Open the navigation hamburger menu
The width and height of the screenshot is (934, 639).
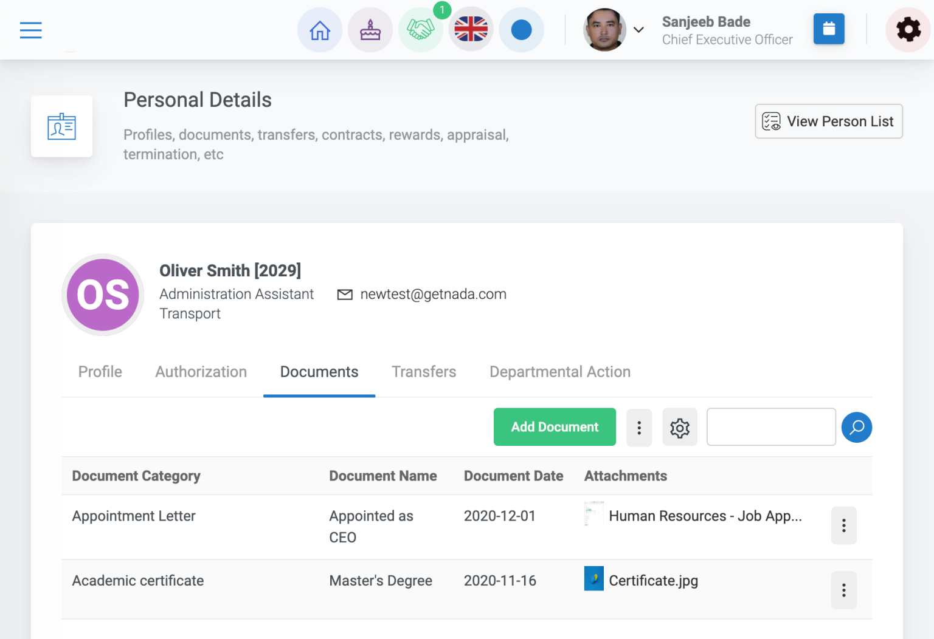[30, 30]
